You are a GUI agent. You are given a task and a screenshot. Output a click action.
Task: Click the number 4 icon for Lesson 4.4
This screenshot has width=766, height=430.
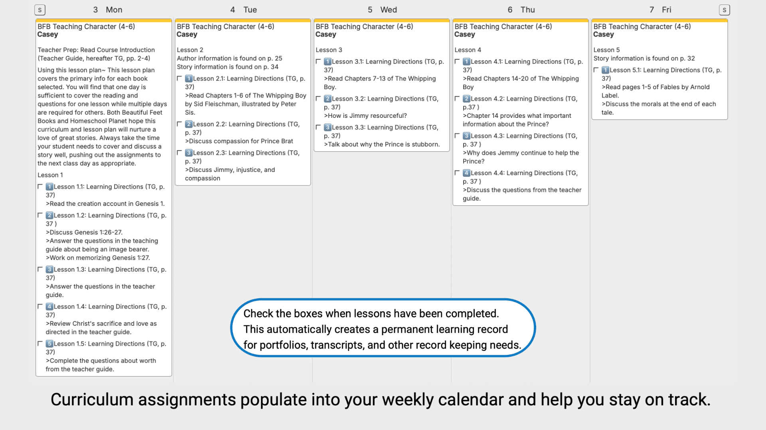[x=466, y=173]
